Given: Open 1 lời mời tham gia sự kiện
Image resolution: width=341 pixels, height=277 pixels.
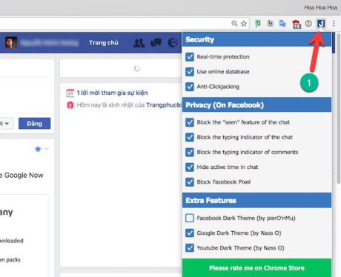Looking at the screenshot, I should click(x=112, y=93).
